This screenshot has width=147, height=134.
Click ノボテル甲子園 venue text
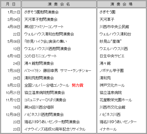coord(112,71)
